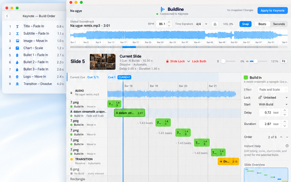This screenshot has height=182, width=291.
Task: Click the Instant Help info icon
Action: (287, 146)
